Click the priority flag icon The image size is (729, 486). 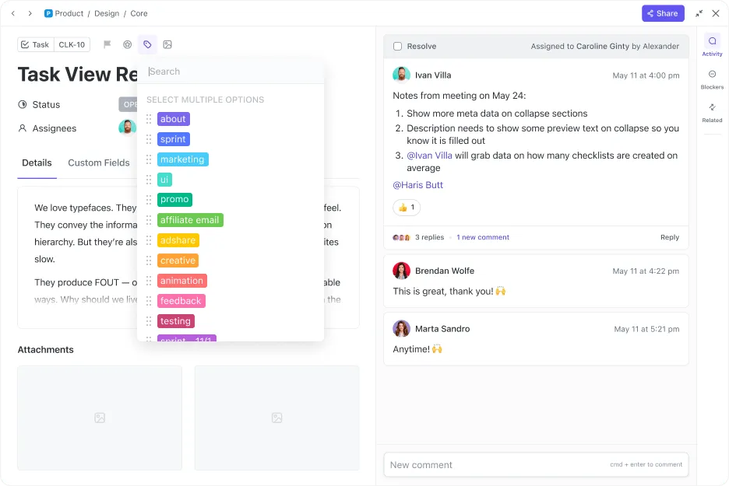tap(107, 44)
